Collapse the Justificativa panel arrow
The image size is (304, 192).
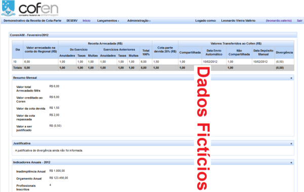(291, 143)
